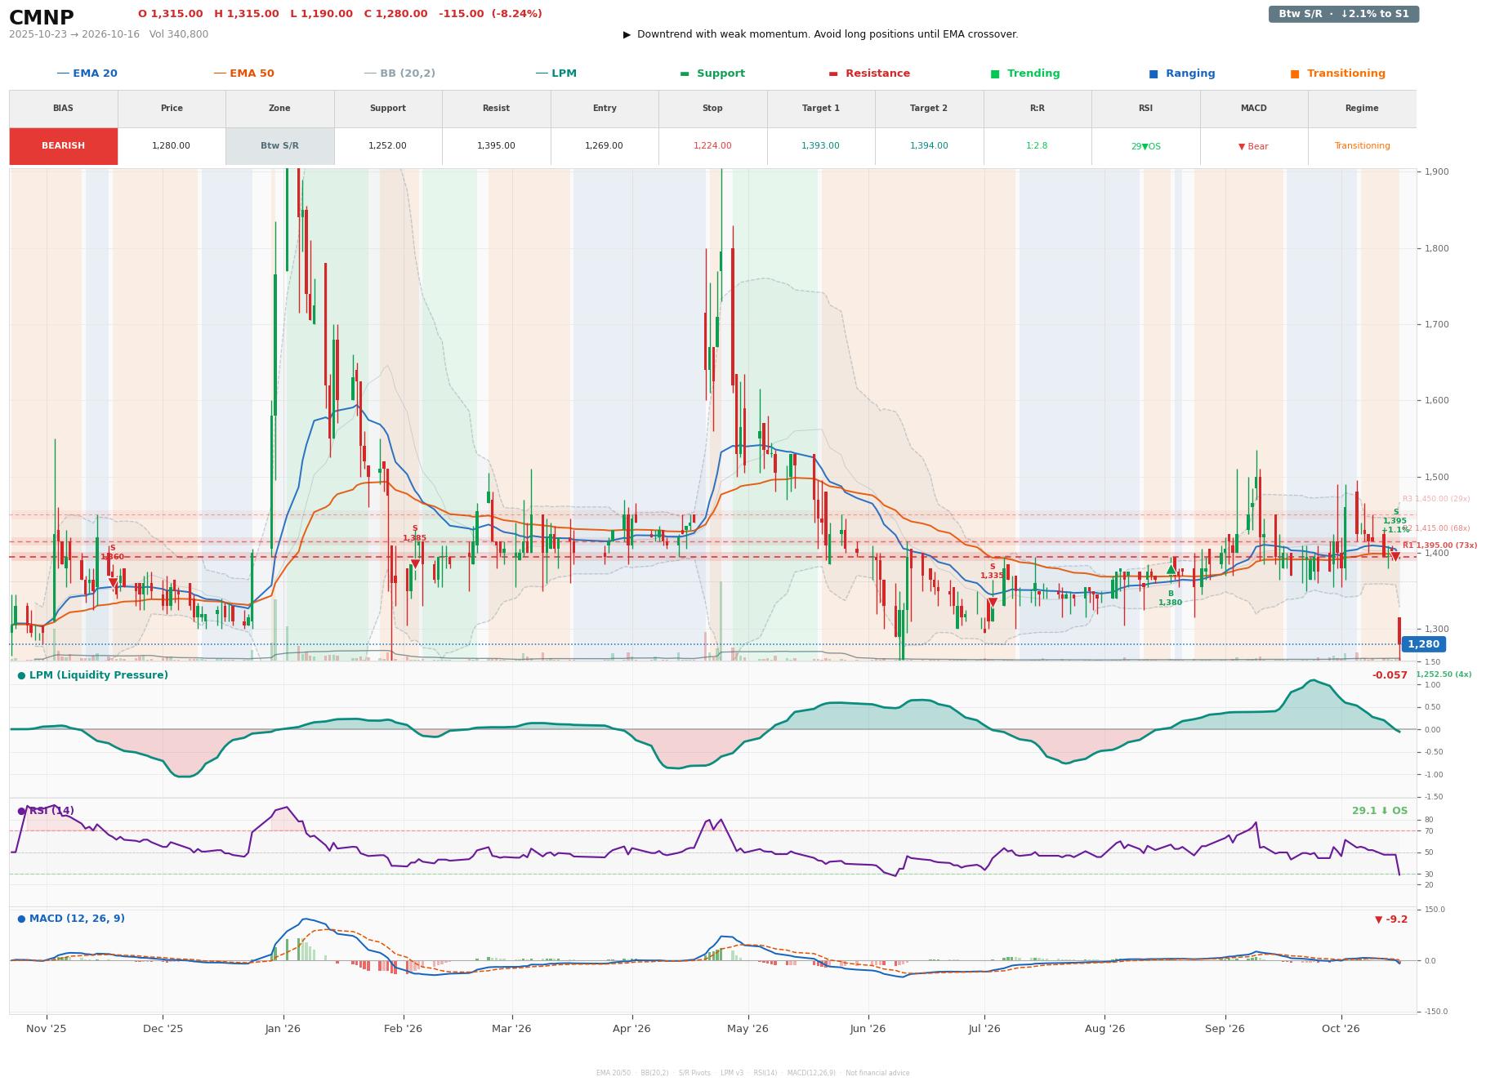Click the Support value 1,252.00
Image resolution: width=1486 pixels, height=1086 pixels.
point(387,146)
